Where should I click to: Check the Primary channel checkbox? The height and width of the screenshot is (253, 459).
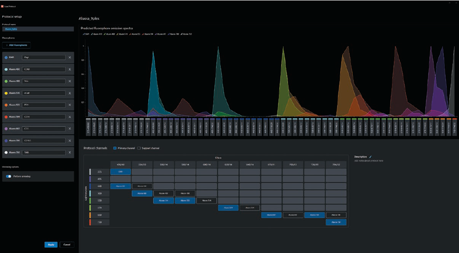pyautogui.click(x=115, y=148)
